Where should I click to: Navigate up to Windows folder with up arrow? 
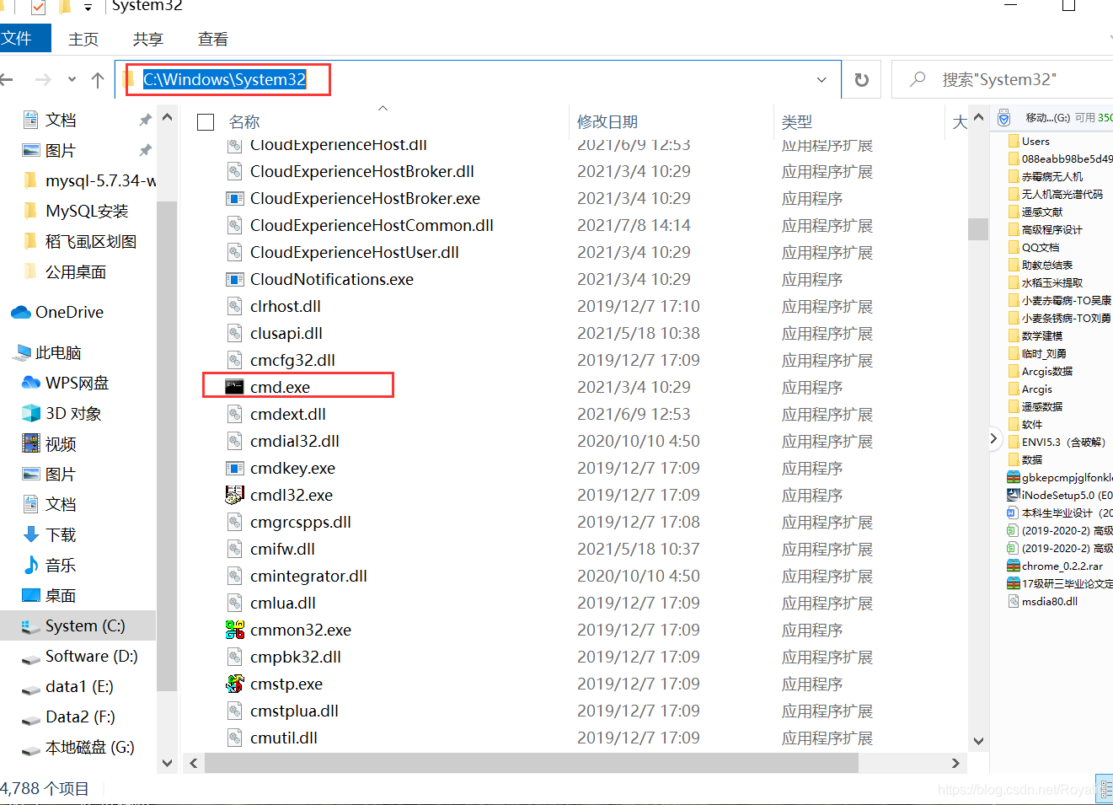[97, 79]
